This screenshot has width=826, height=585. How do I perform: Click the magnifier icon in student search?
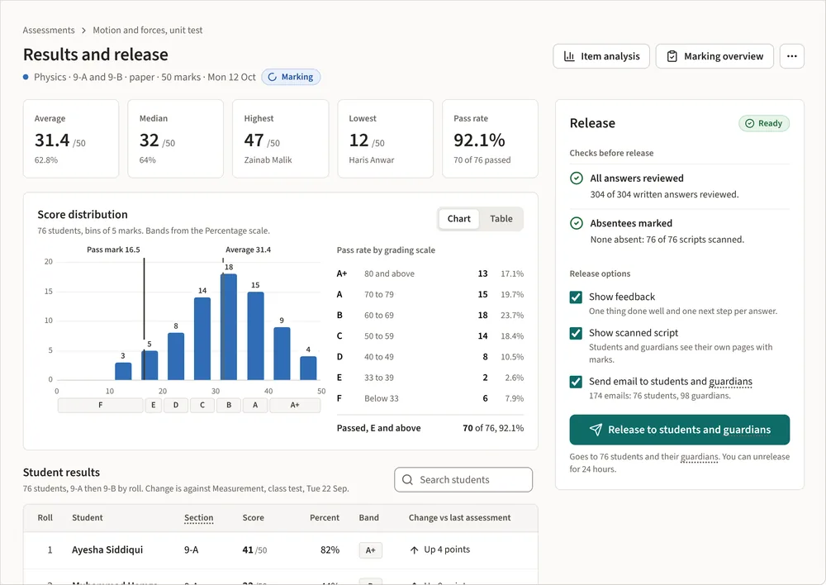407,479
